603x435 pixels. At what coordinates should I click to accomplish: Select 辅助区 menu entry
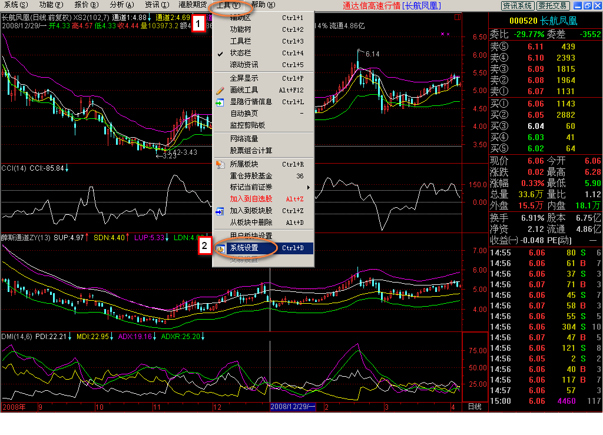[263, 18]
